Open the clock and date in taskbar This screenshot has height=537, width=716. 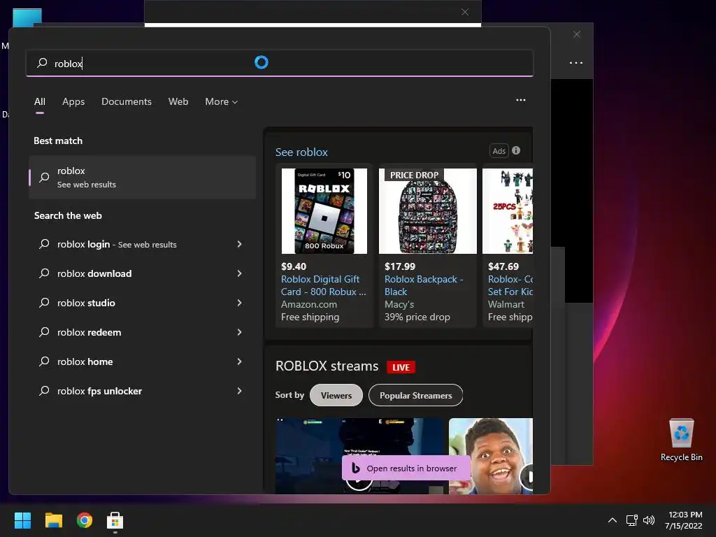pyautogui.click(x=684, y=520)
